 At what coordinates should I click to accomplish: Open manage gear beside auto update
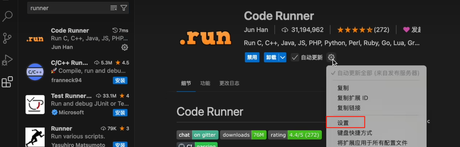[x=331, y=57]
